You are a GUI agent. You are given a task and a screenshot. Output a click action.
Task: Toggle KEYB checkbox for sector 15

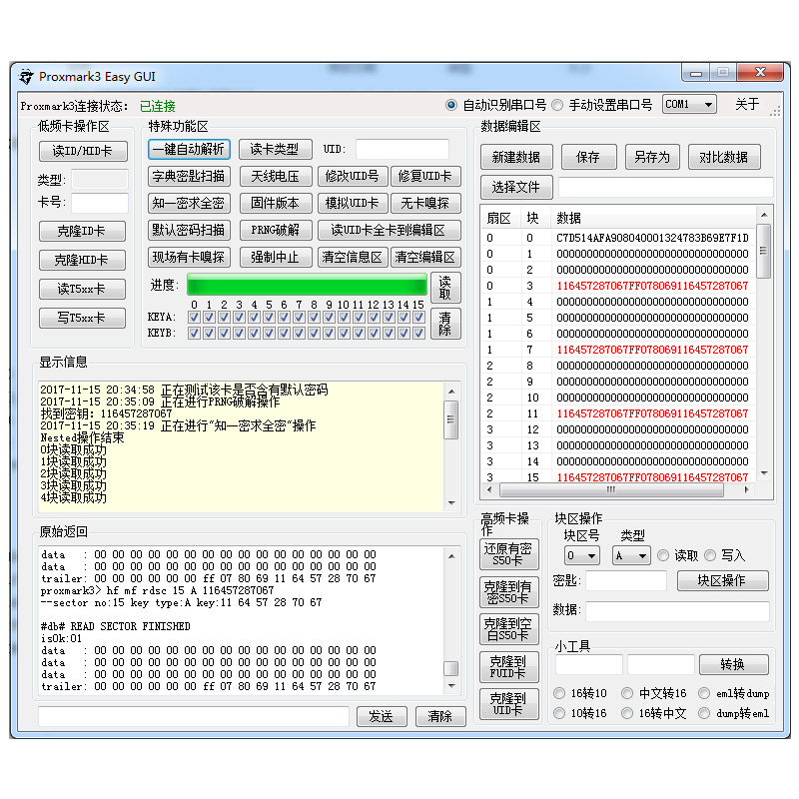pos(418,334)
